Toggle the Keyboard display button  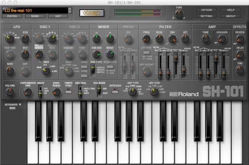point(12,108)
